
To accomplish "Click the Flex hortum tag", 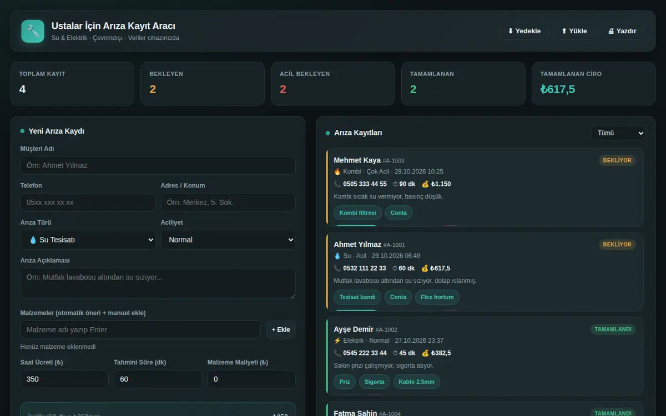I will pos(437,297).
